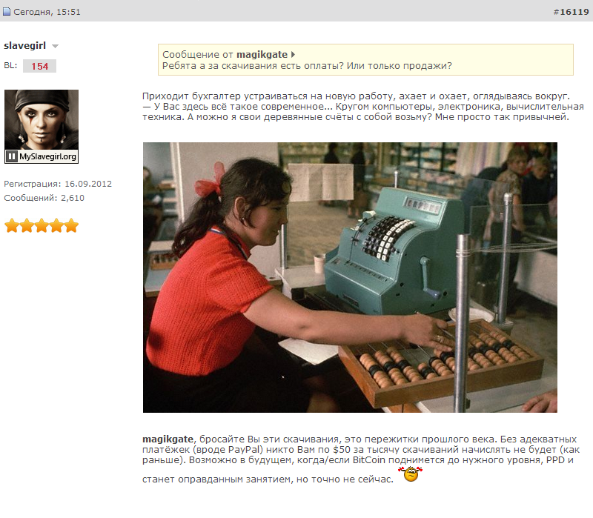
Task: Click the message count 2,610
Action: pyautogui.click(x=73, y=198)
